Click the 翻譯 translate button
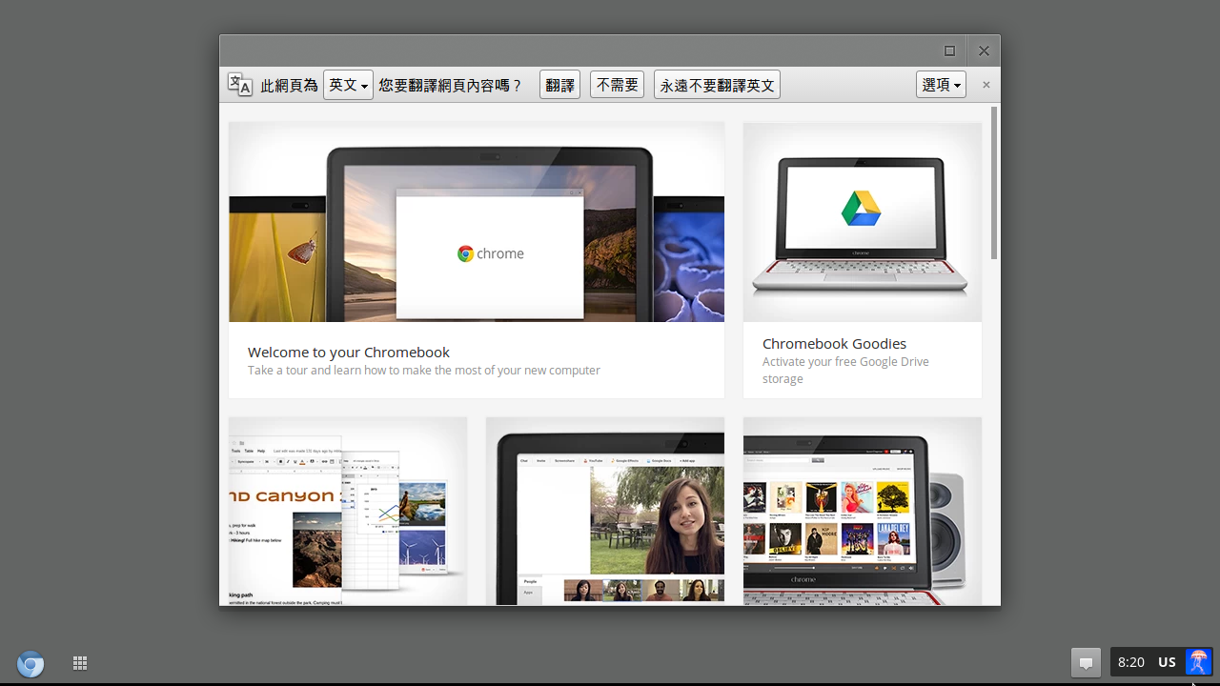 point(559,85)
